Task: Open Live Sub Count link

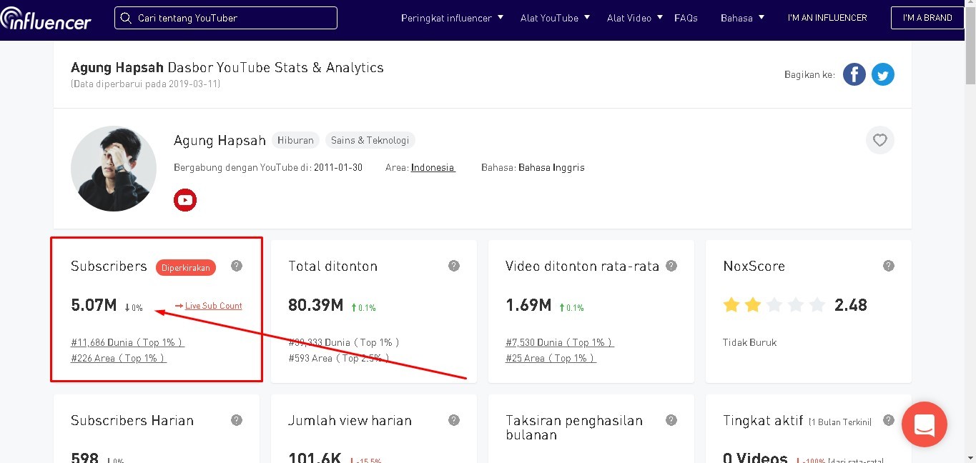Action: (214, 306)
